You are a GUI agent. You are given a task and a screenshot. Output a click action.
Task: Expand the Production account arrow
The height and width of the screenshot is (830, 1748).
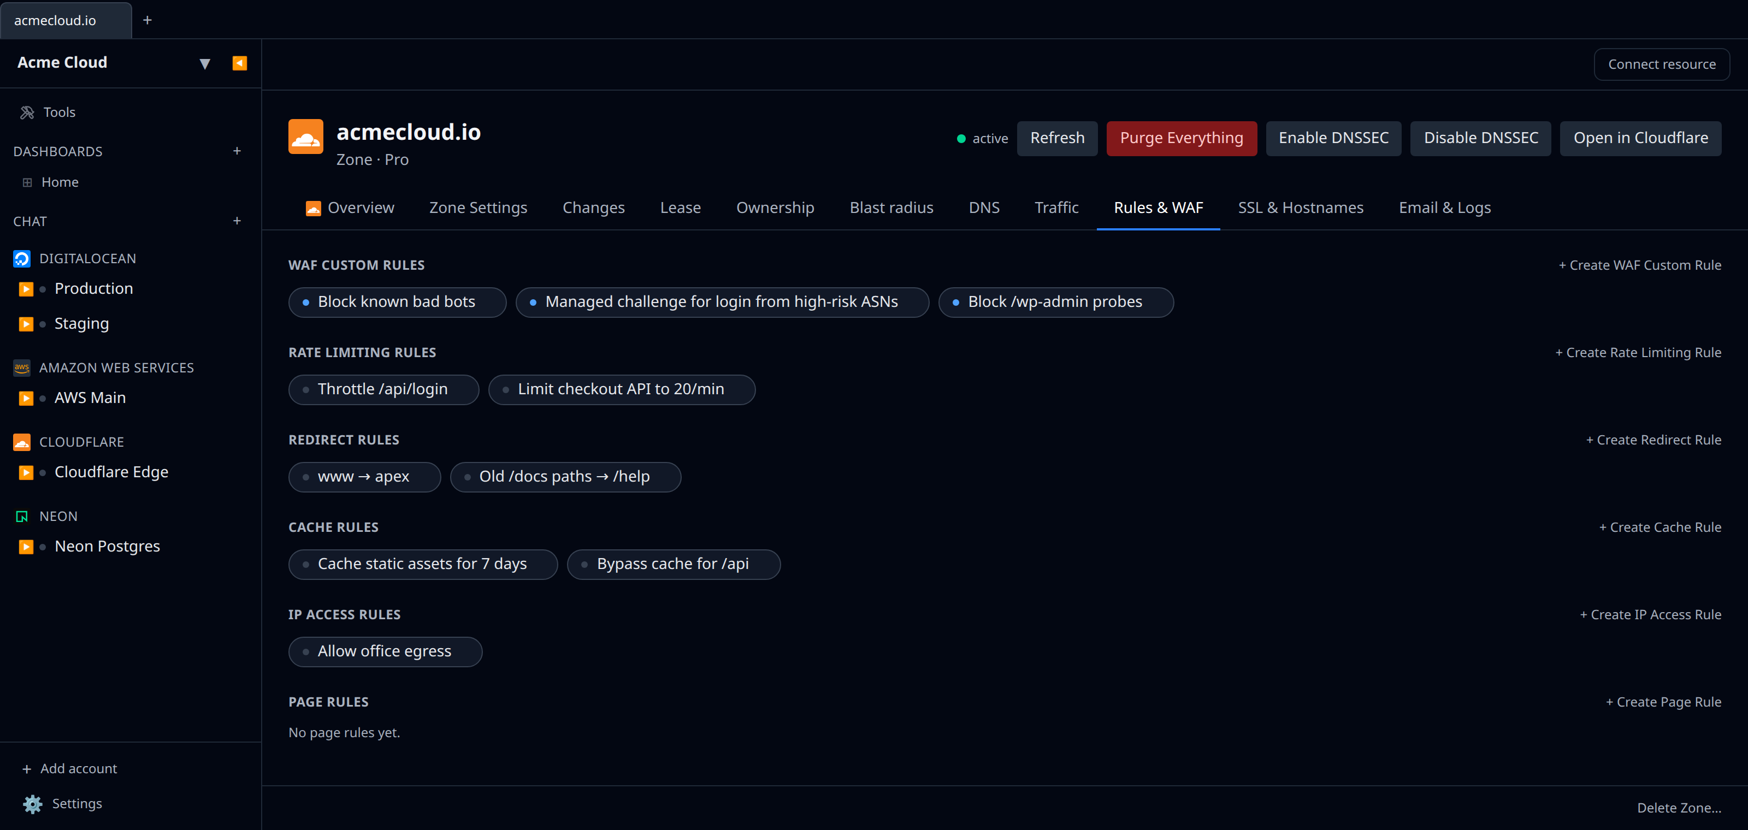(x=26, y=289)
